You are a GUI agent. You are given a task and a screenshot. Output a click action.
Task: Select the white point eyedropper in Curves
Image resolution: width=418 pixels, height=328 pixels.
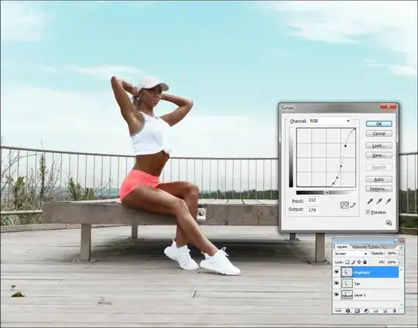(388, 201)
